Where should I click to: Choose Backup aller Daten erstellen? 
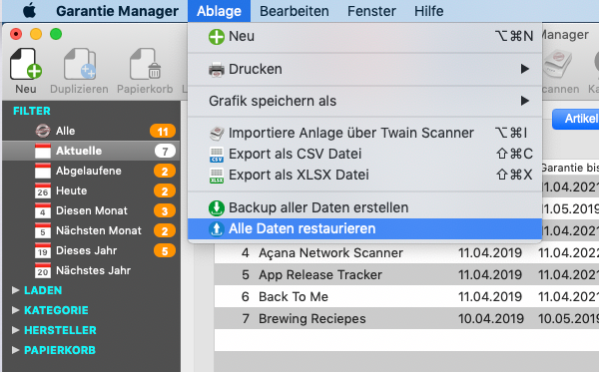pyautogui.click(x=364, y=207)
